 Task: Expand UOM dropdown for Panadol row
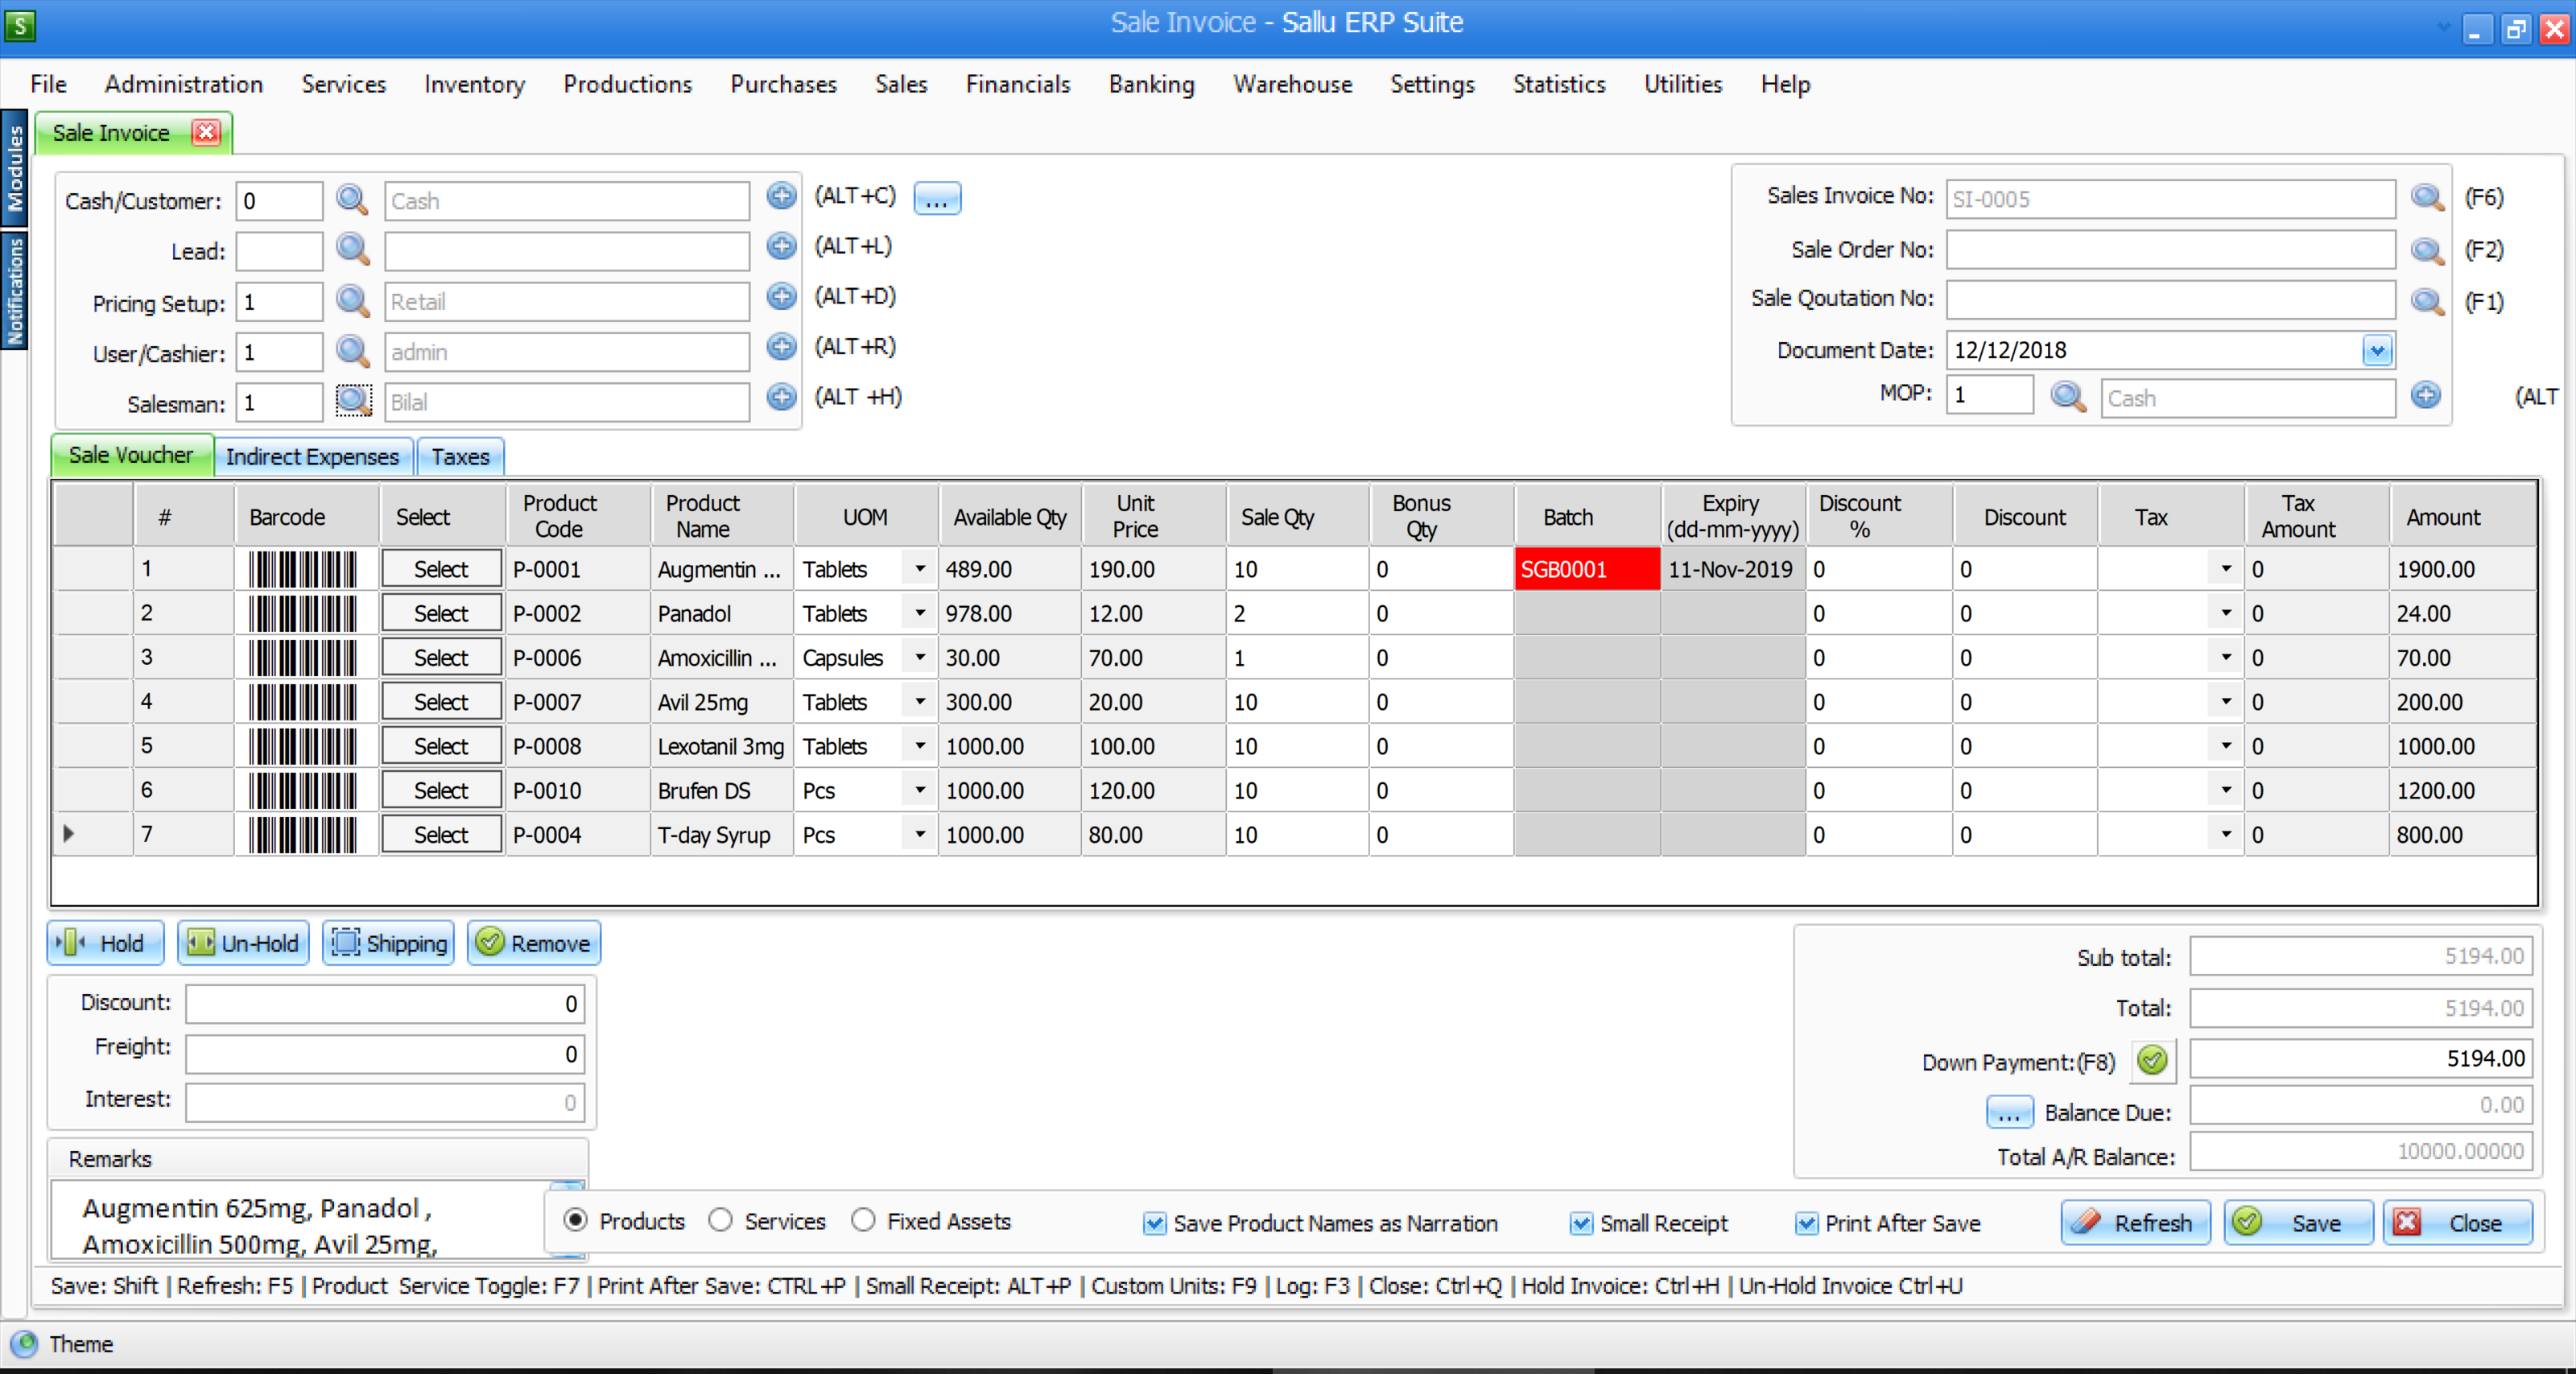[920, 613]
